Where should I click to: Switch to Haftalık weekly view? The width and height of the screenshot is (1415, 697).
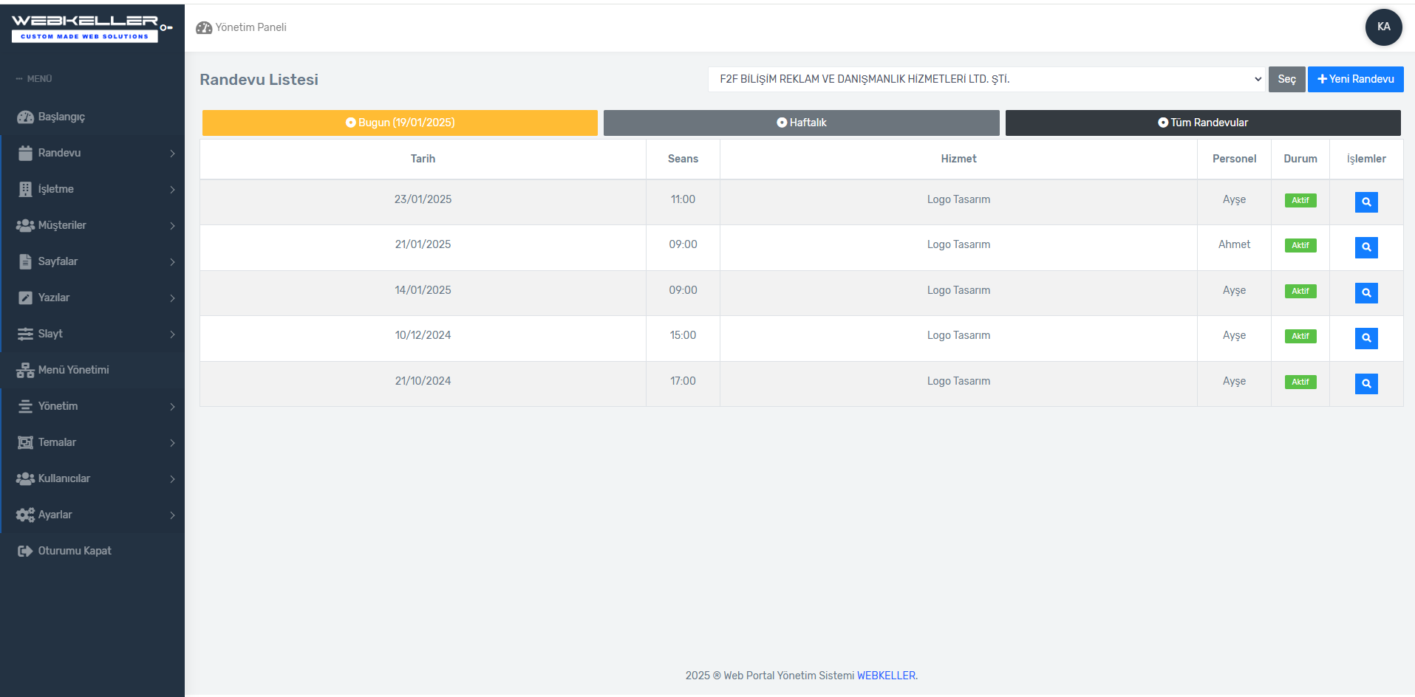click(801, 123)
